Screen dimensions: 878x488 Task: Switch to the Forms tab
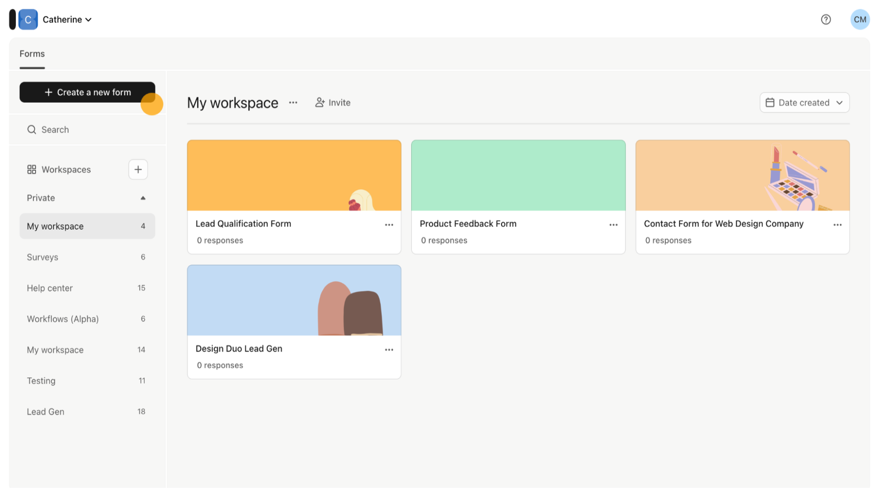(32, 54)
